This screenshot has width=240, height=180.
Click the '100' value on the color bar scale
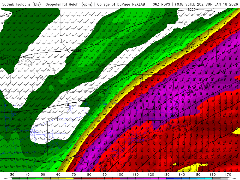[120, 175]
